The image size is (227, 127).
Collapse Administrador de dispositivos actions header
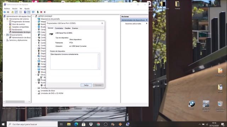click(146, 20)
